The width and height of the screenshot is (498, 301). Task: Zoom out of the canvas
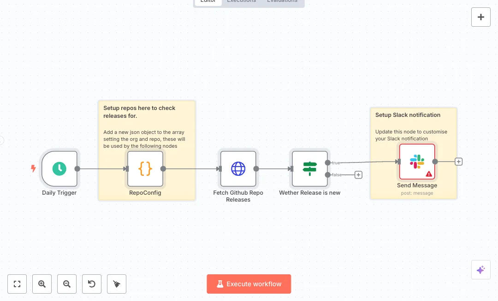tap(67, 284)
